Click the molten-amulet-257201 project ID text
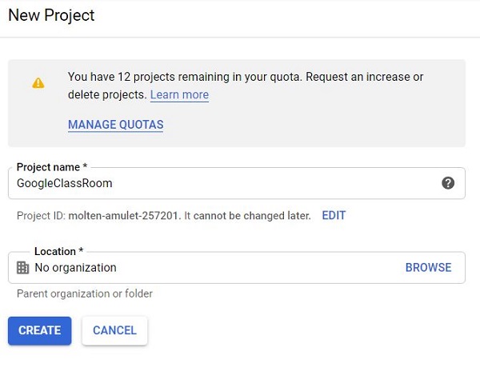The width and height of the screenshot is (480, 383). tap(126, 216)
